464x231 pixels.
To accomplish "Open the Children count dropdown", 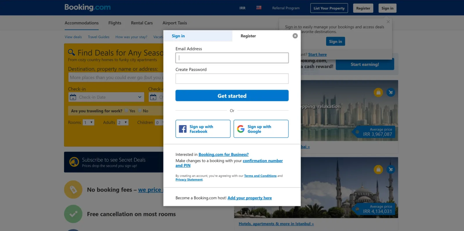I will point(159,122).
